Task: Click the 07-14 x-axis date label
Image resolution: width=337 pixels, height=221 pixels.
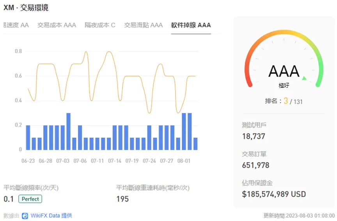Action: (x=115, y=161)
